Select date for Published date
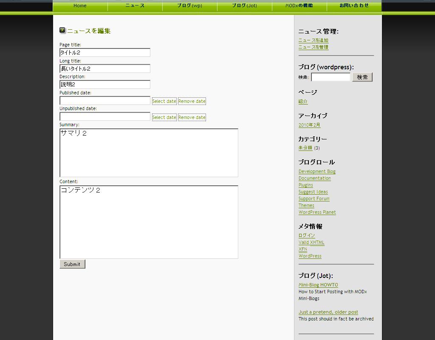The width and height of the screenshot is (435, 340). tap(164, 101)
